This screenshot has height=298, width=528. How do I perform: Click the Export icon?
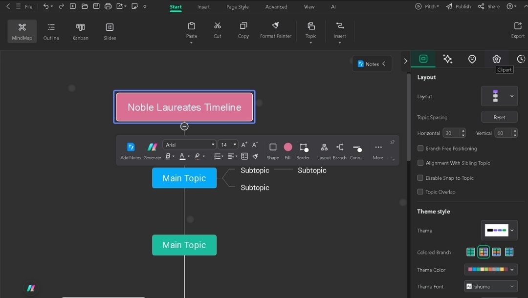(518, 26)
